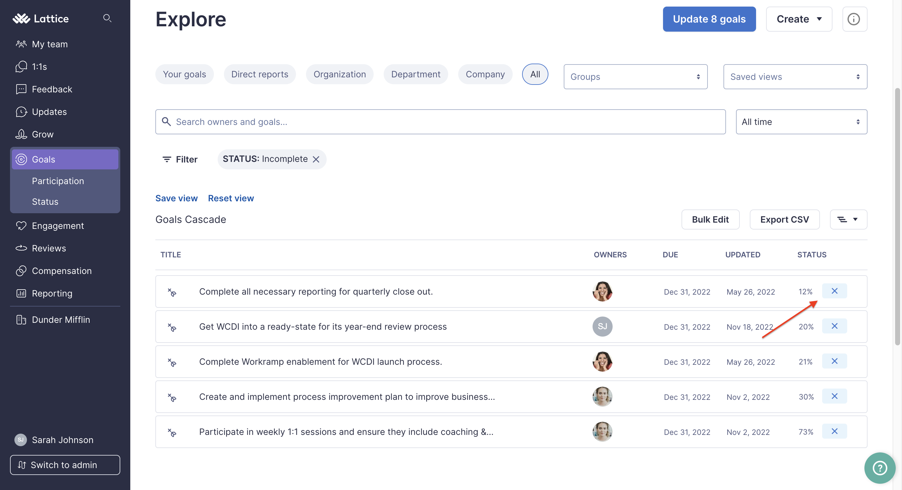Open Compensation from the sidebar icon

click(21, 271)
